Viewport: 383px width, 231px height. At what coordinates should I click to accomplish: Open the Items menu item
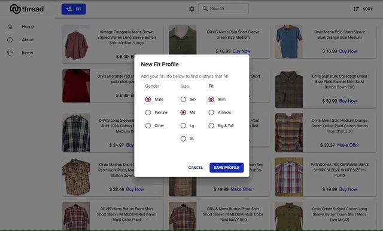(28, 53)
